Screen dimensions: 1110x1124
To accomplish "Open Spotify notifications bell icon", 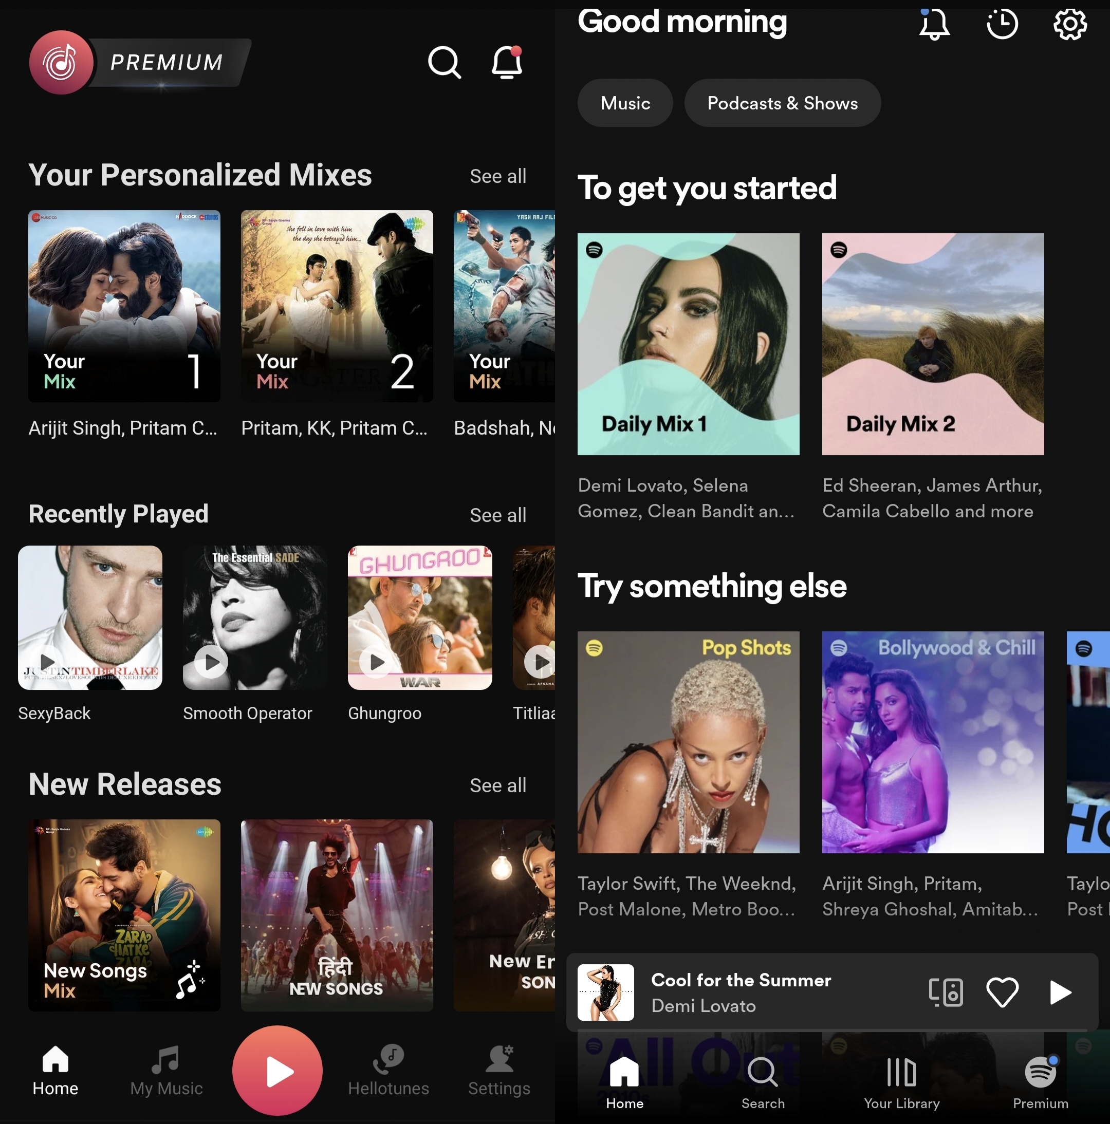I will [x=934, y=25].
